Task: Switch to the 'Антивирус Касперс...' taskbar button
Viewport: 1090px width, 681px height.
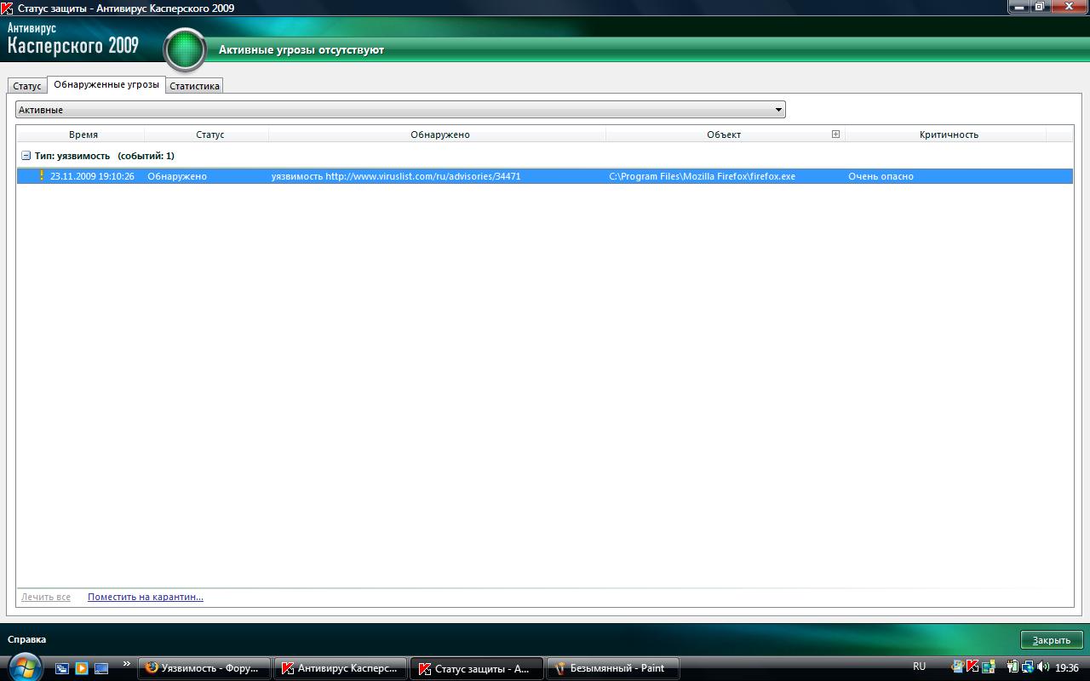Action: [341, 668]
